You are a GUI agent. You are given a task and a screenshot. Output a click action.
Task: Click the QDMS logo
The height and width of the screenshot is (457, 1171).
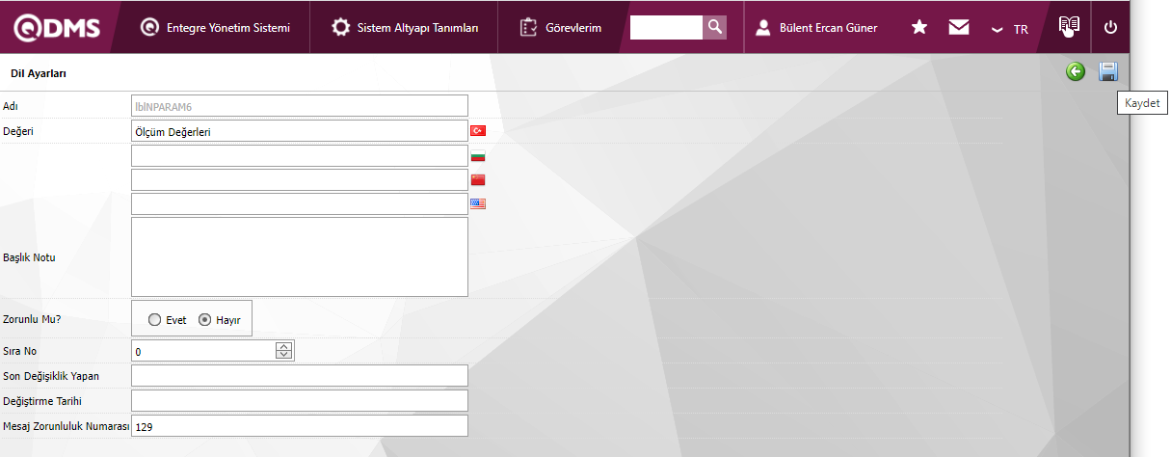[x=56, y=27]
